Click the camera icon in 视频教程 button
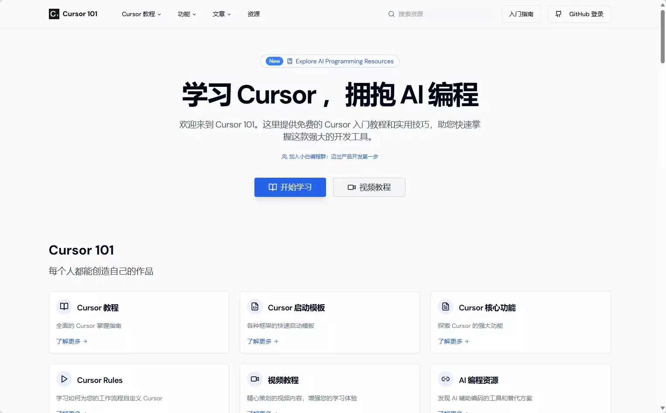666x413 pixels. tap(352, 187)
